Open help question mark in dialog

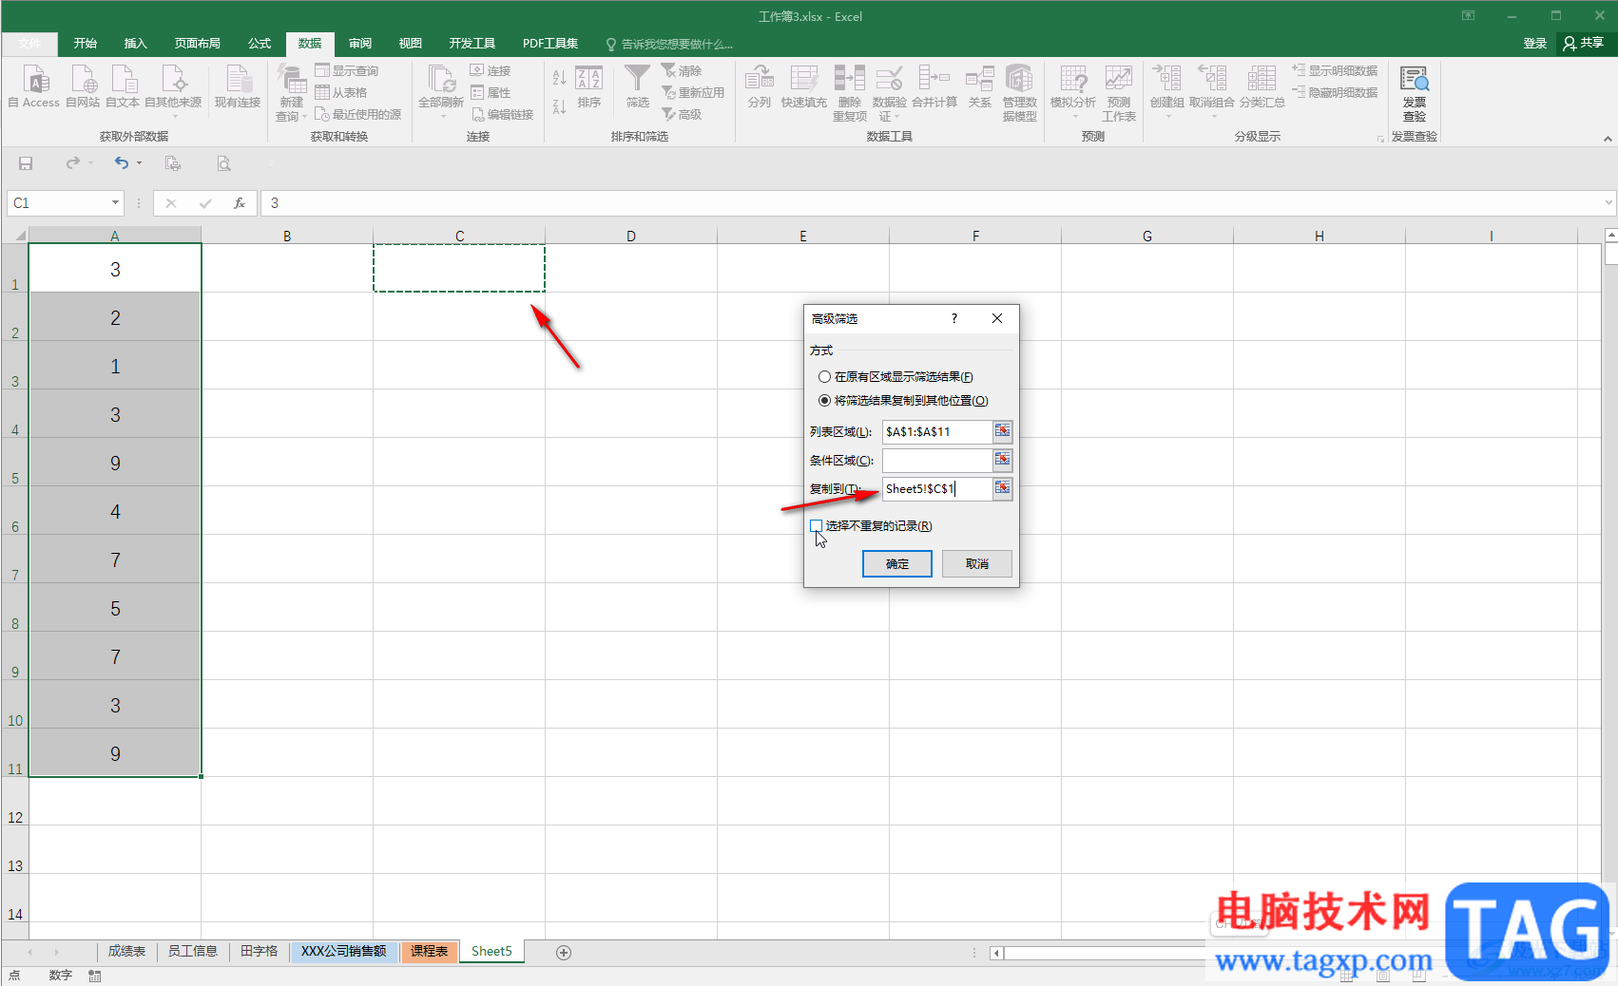[x=954, y=319]
